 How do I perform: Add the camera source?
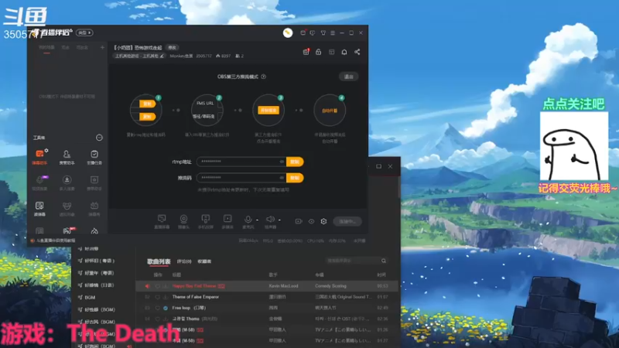pos(183,221)
